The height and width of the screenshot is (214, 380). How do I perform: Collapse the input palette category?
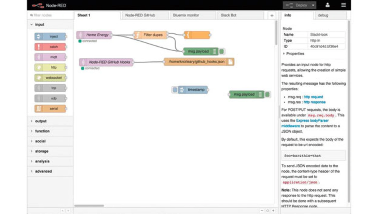[x=50, y=25]
